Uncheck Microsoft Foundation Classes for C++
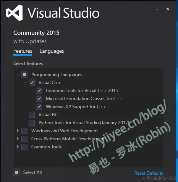Screen dimensions: 178x182 point(39,99)
